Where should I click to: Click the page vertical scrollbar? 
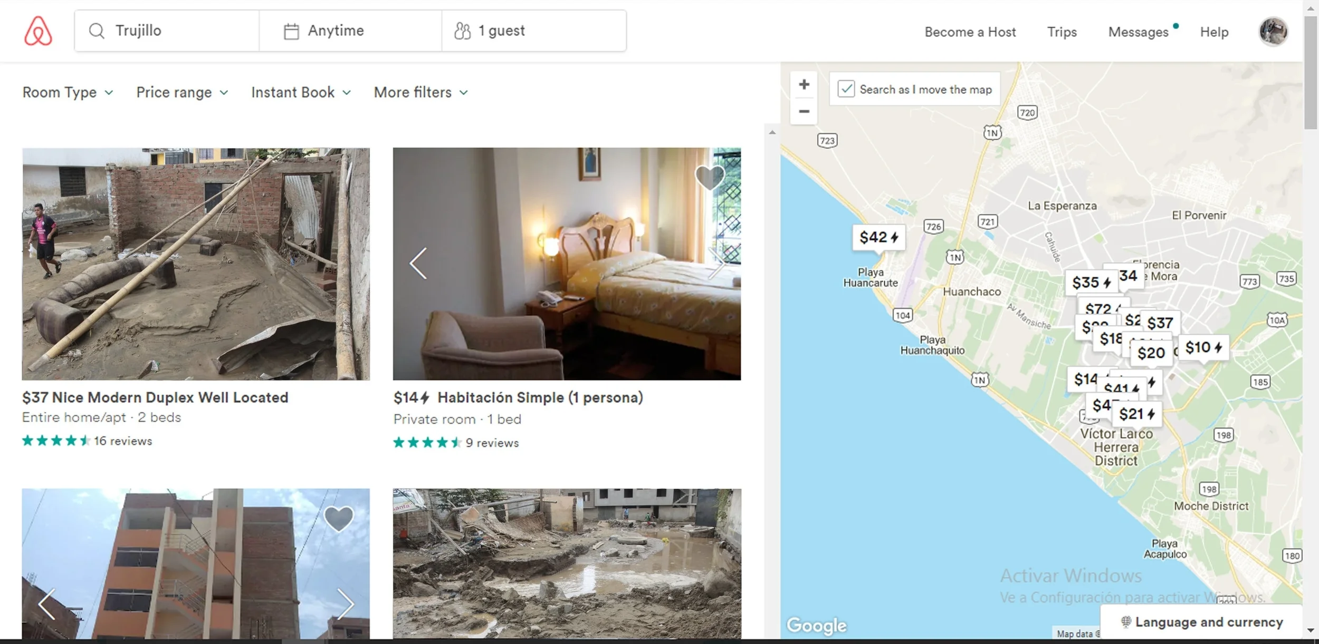pos(1311,72)
